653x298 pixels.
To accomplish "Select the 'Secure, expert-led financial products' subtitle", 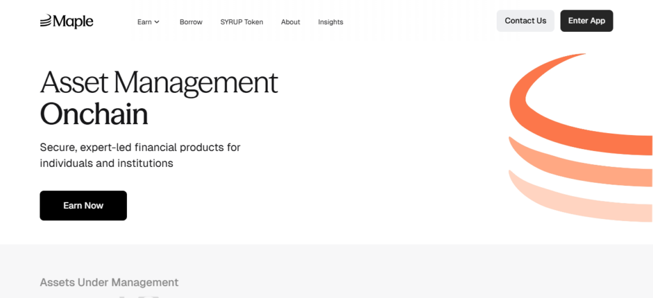I will tap(140, 147).
